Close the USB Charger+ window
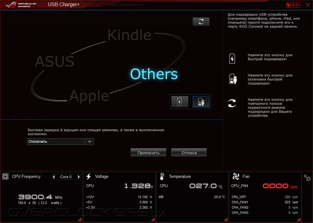The height and width of the screenshot is (223, 313). tap(308, 5)
